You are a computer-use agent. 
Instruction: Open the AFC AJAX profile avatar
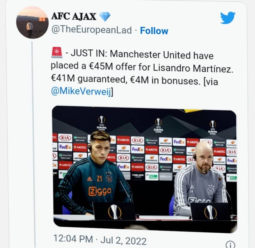pos(32,23)
